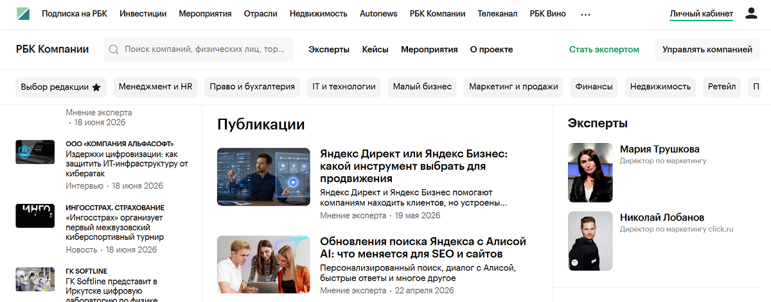Select the IT и технологии category
Screen dimensions: 771x302
[x=344, y=87]
